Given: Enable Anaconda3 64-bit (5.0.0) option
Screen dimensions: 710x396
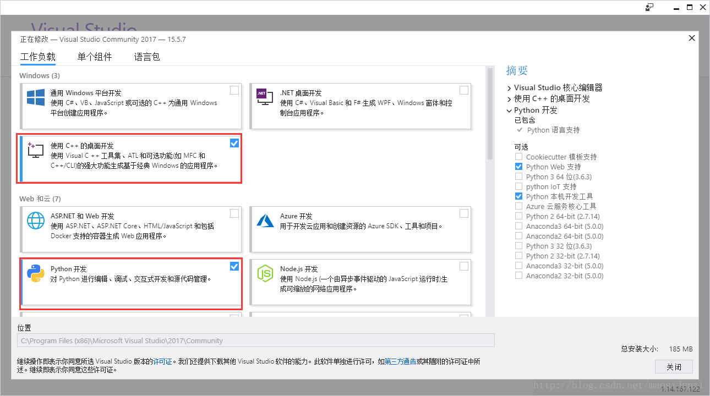Looking at the screenshot, I should click(x=518, y=226).
